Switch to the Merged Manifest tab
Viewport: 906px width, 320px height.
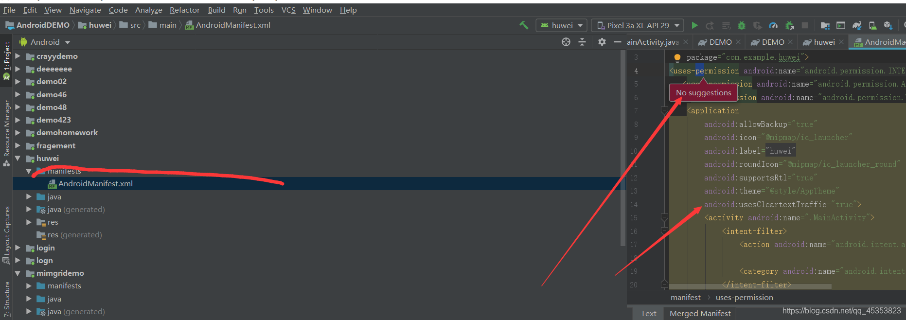pyautogui.click(x=700, y=314)
